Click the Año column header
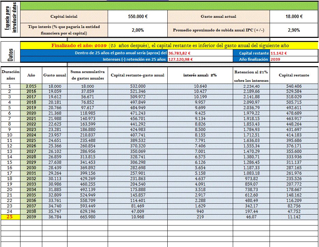This screenshot has height=247, width=319. (x=31, y=75)
